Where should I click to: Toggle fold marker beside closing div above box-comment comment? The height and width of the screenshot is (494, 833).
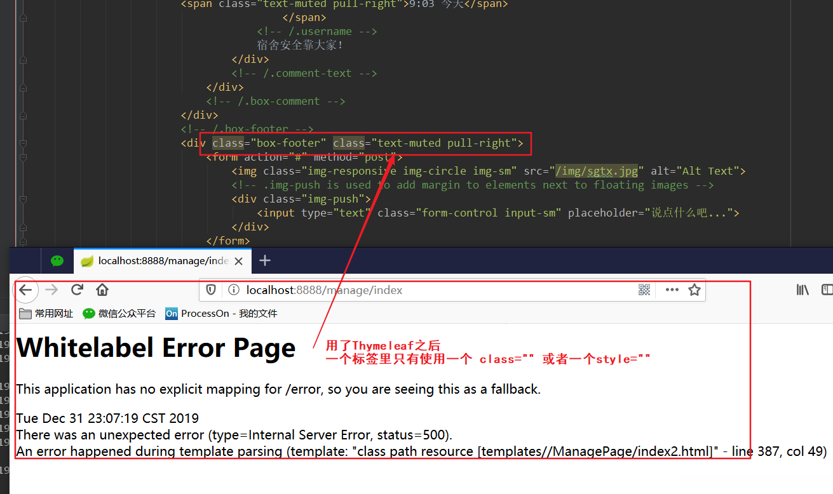[x=24, y=88]
